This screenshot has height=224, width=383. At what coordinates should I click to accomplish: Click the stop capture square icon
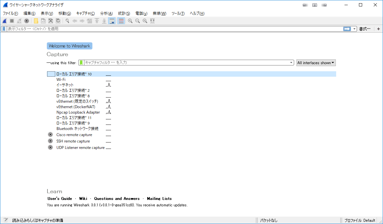[12, 21]
